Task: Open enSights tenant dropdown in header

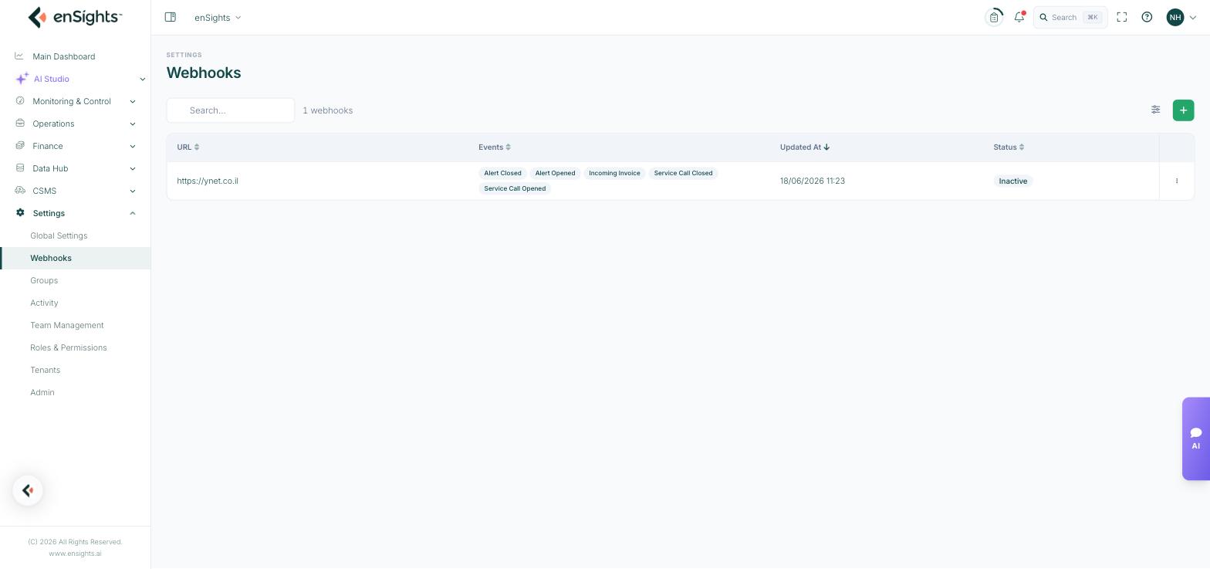Action: coord(218,18)
